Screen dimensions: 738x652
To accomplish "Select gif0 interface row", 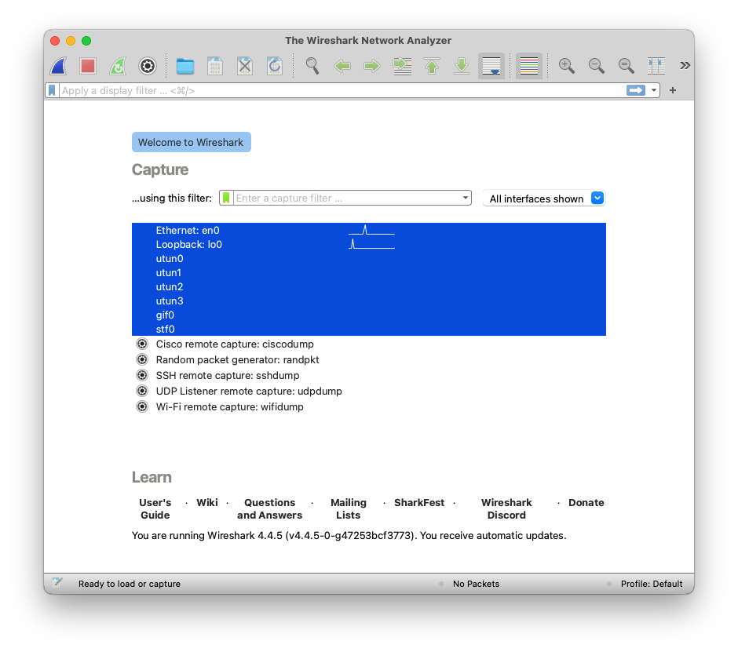I will point(368,315).
